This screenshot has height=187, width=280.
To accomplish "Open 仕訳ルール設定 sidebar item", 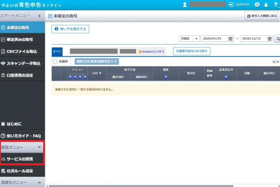I will point(22,171).
